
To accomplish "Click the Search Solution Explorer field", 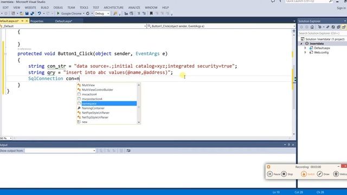I will click(322, 33).
